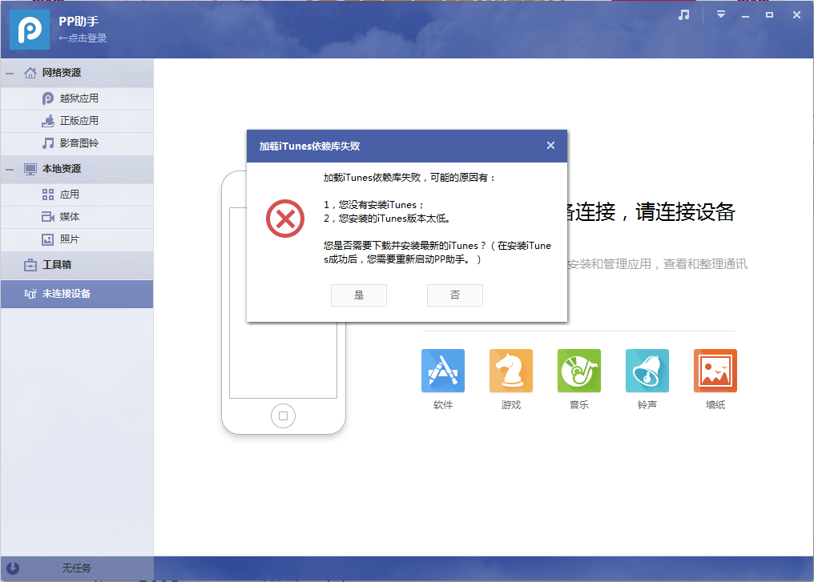Click the 点击登录 login link
Image resolution: width=814 pixels, height=582 pixels.
(x=83, y=38)
